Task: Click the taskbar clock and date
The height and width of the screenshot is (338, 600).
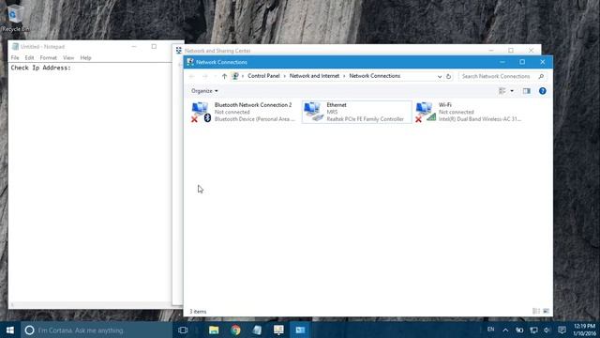Action: (584, 330)
